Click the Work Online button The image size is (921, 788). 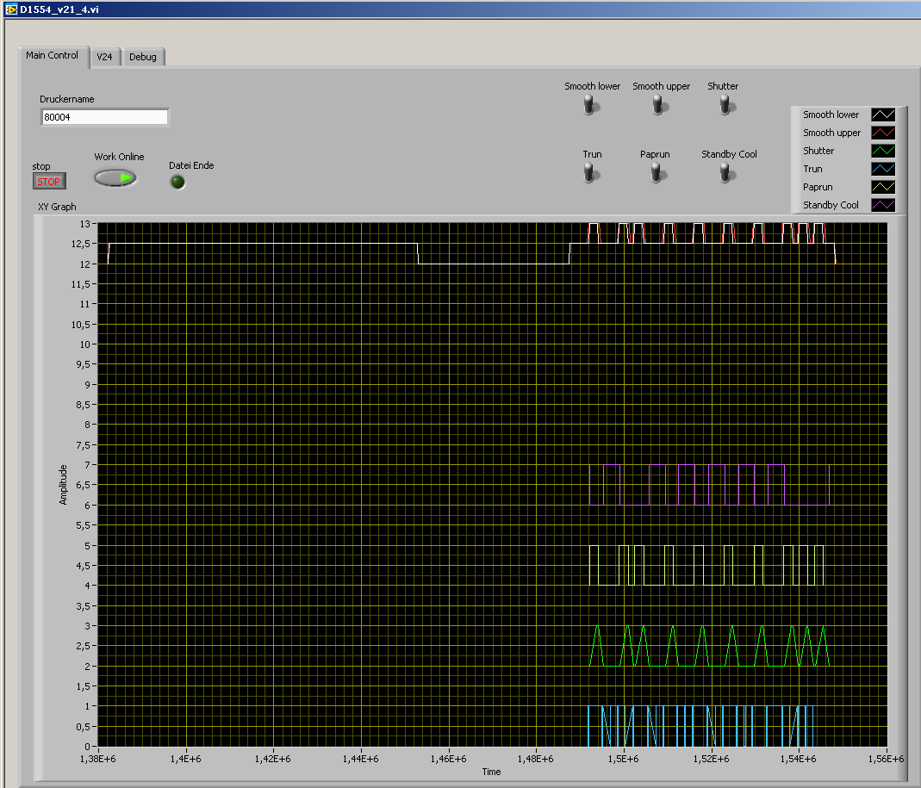(x=115, y=177)
